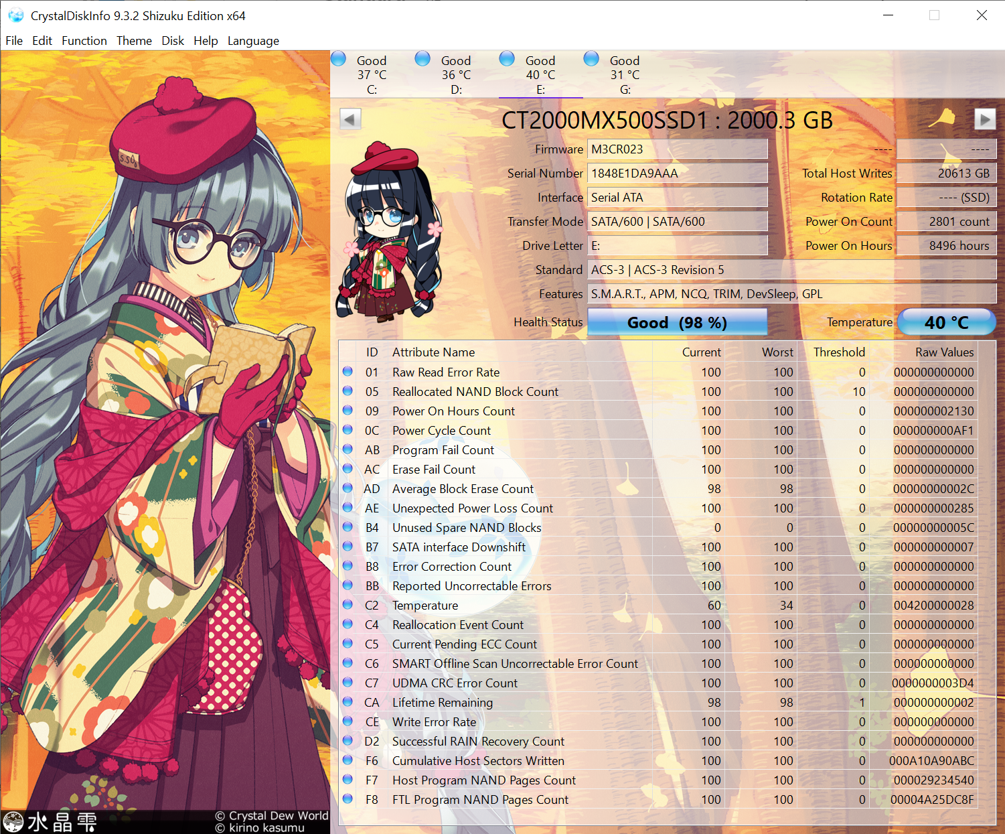Select the SMART Offline Scan Uncorrectable Error Count row
The height and width of the screenshot is (834, 1005).
pyautogui.click(x=658, y=663)
